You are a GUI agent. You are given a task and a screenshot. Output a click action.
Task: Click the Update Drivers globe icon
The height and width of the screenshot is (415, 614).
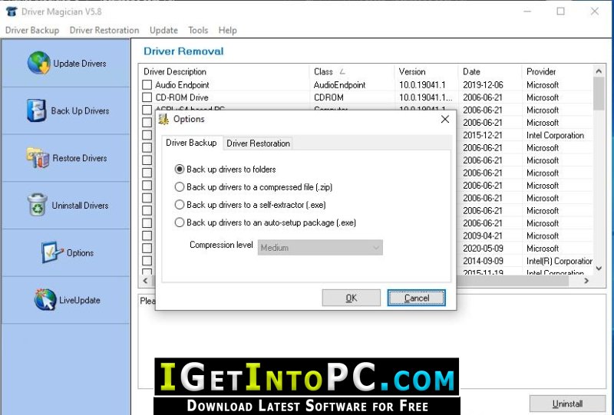[39, 63]
